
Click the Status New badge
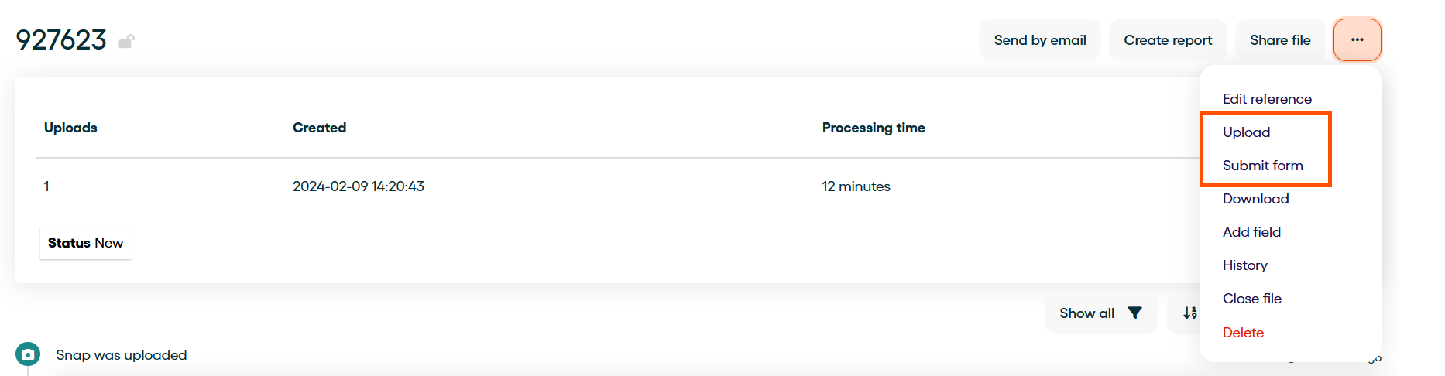point(86,243)
